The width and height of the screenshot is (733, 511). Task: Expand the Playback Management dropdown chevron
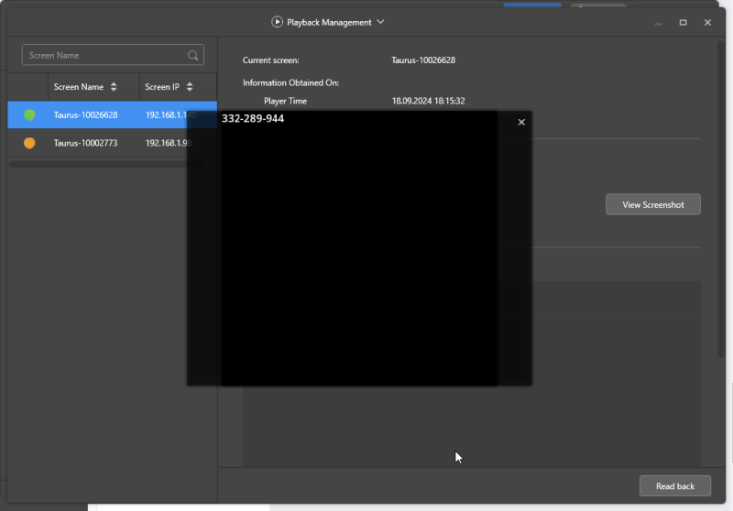[381, 22]
